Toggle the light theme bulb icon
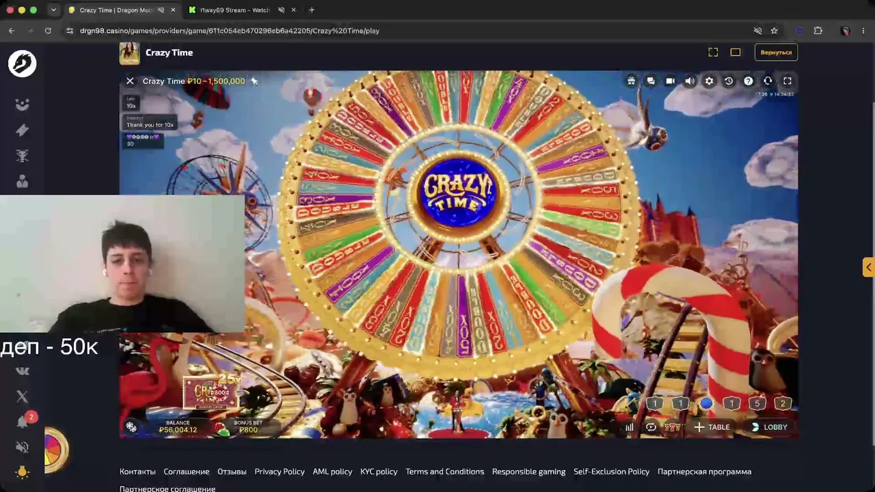875x492 pixels. tap(22, 472)
